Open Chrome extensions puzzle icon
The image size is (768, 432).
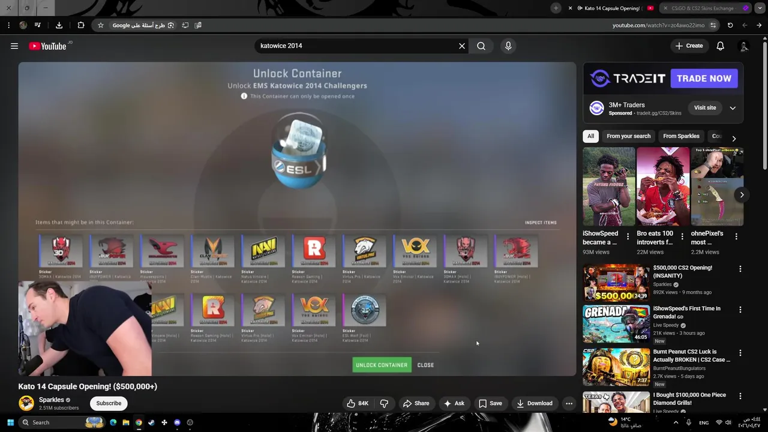(81, 25)
